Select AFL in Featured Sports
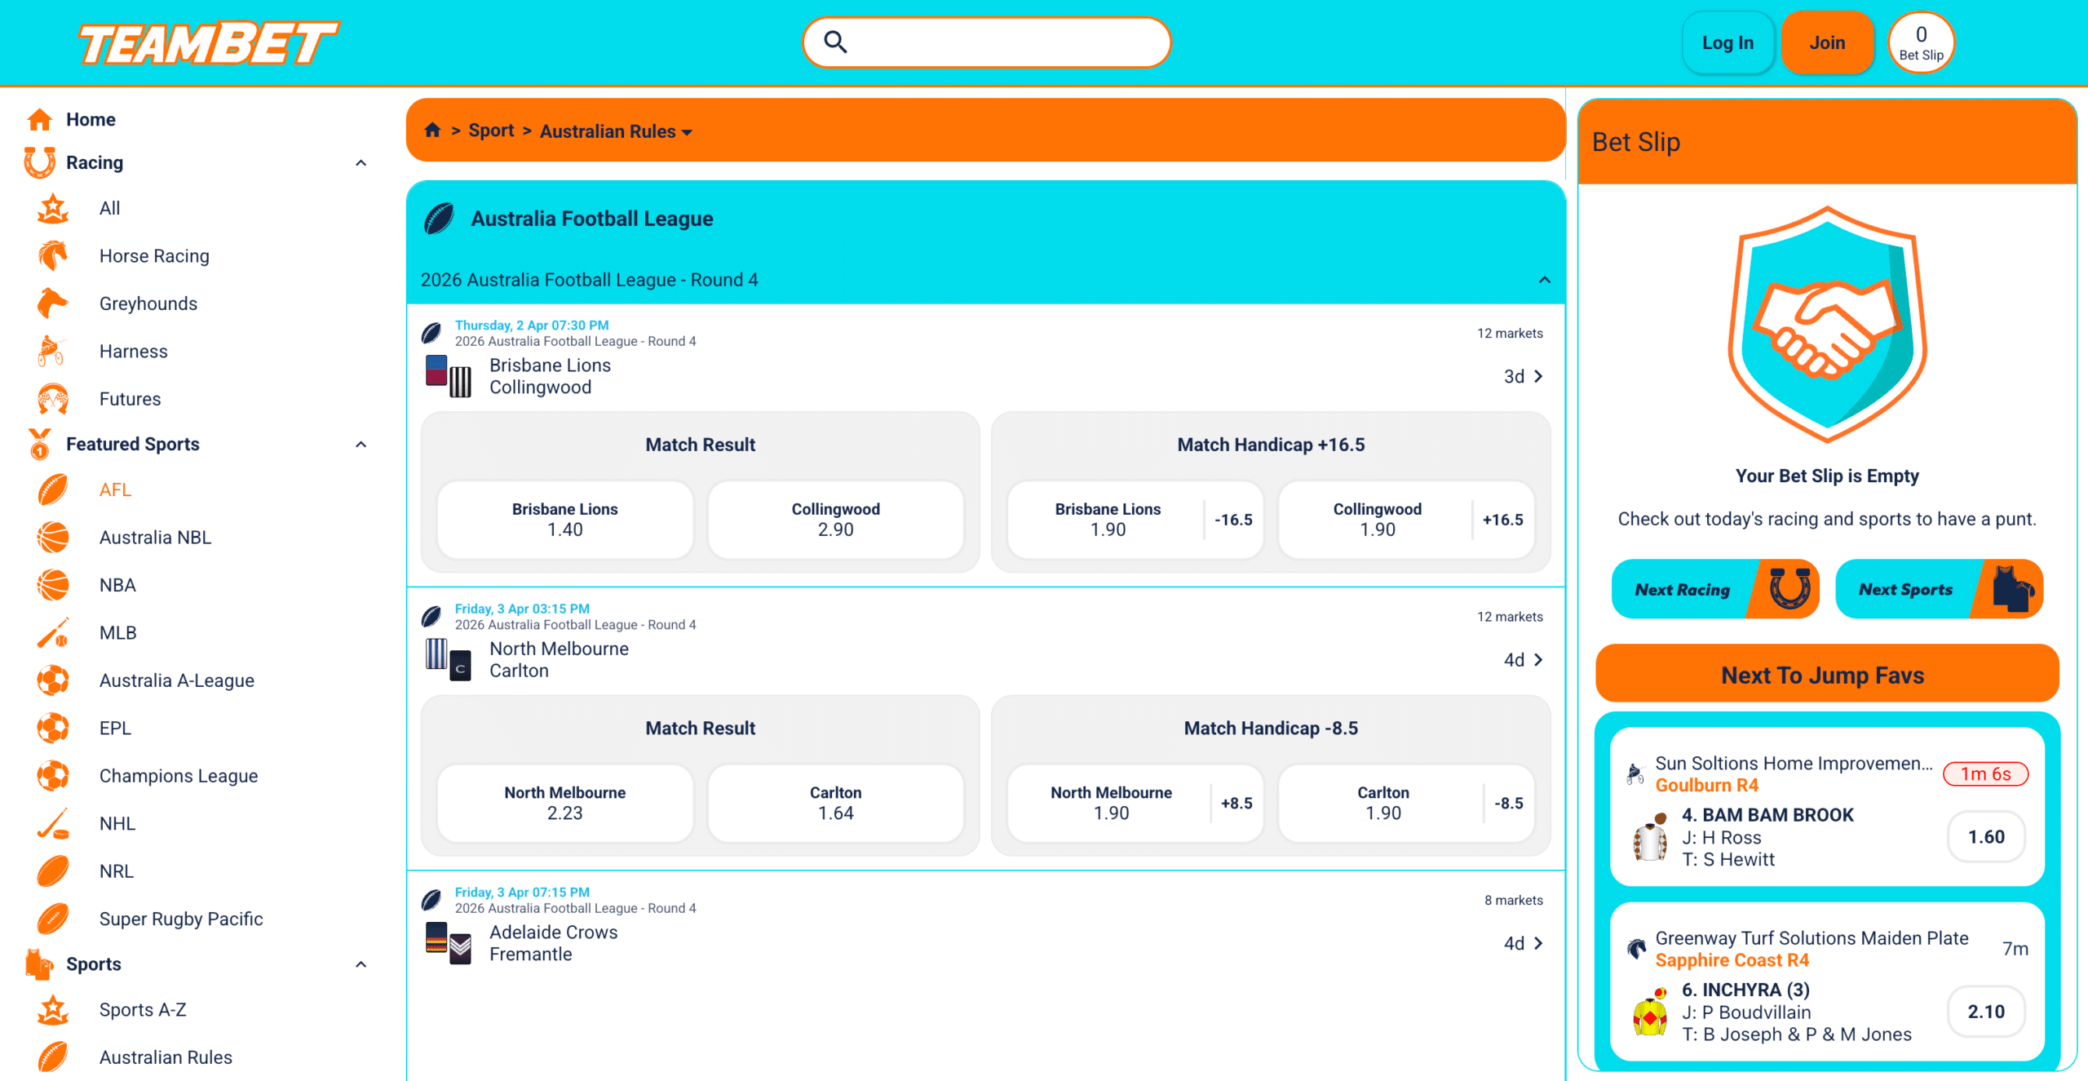Viewport: 2088px width, 1081px height. 115,490
